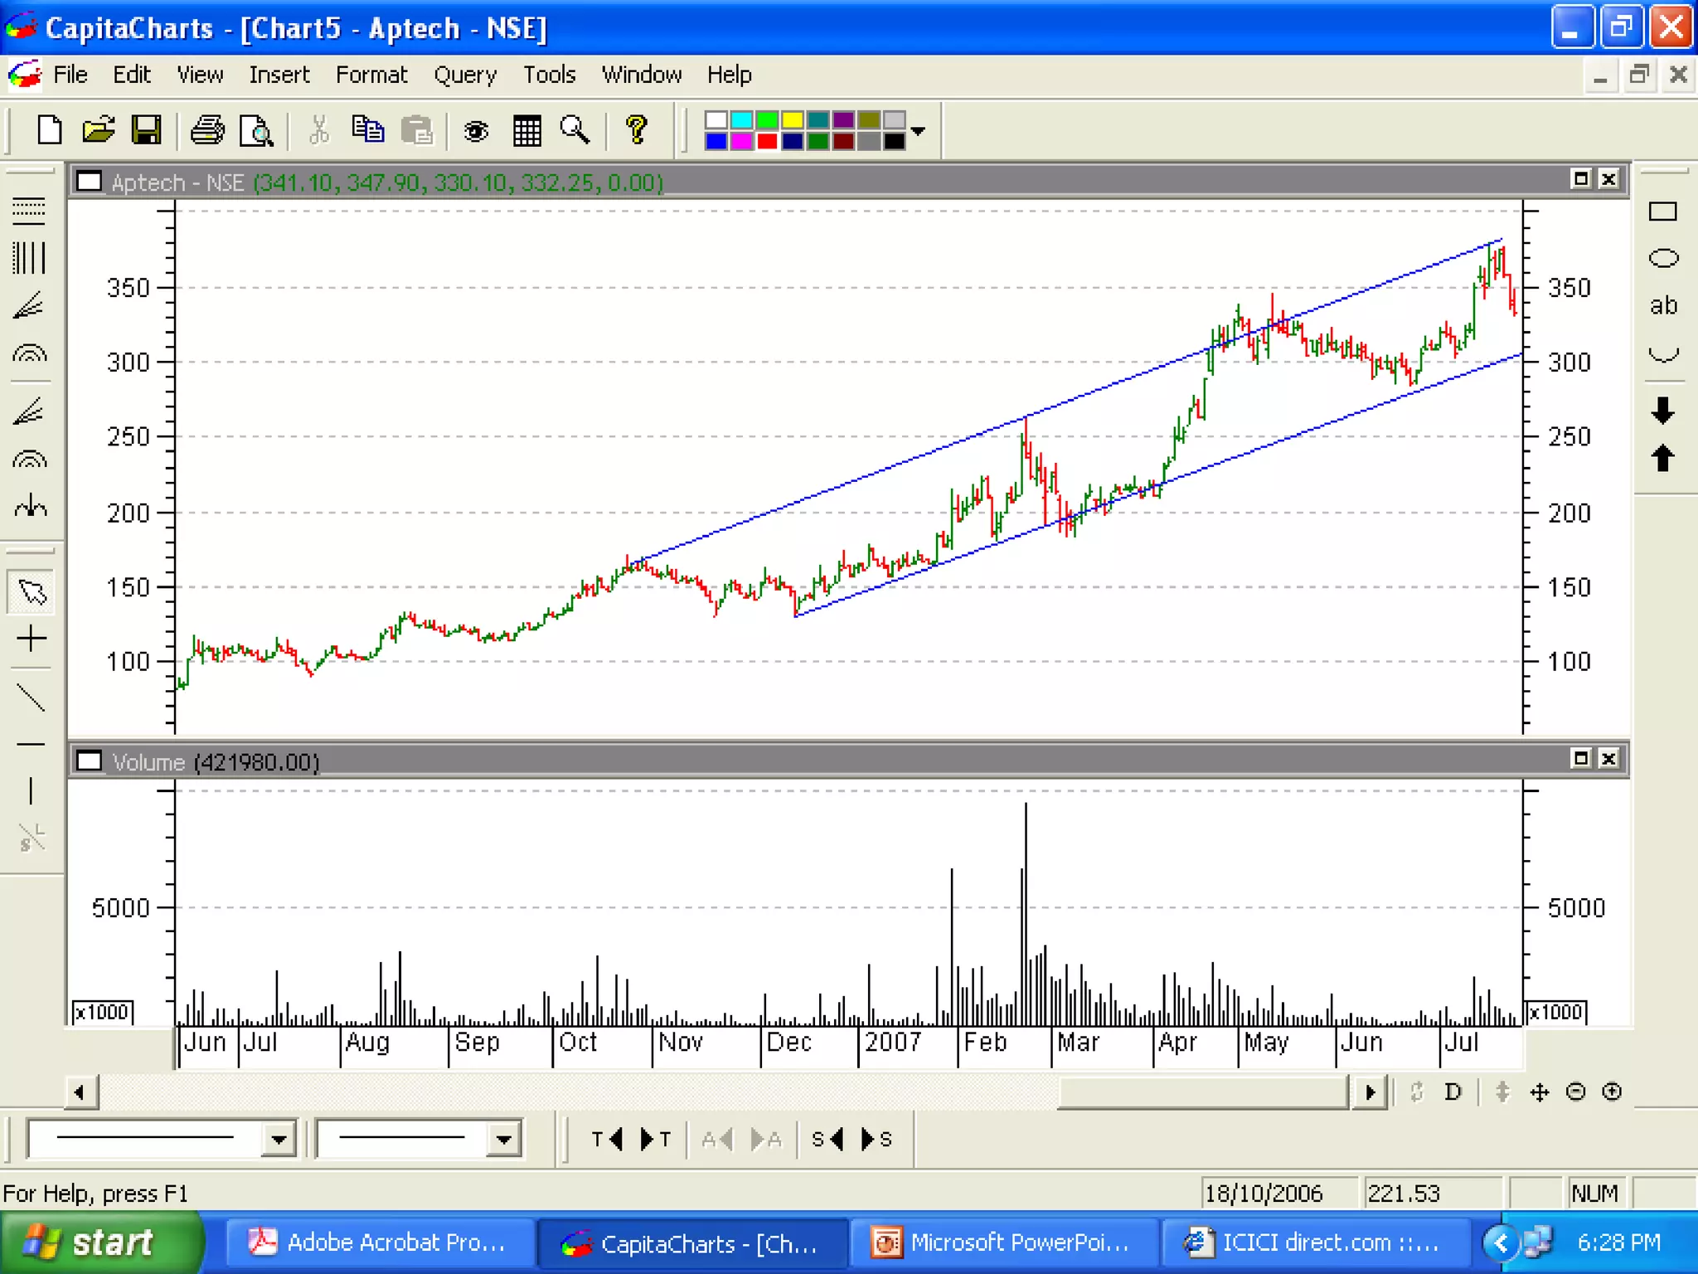Screen dimensions: 1698x1274
Task: Select the 'ab' text annotation tool
Action: [1662, 305]
